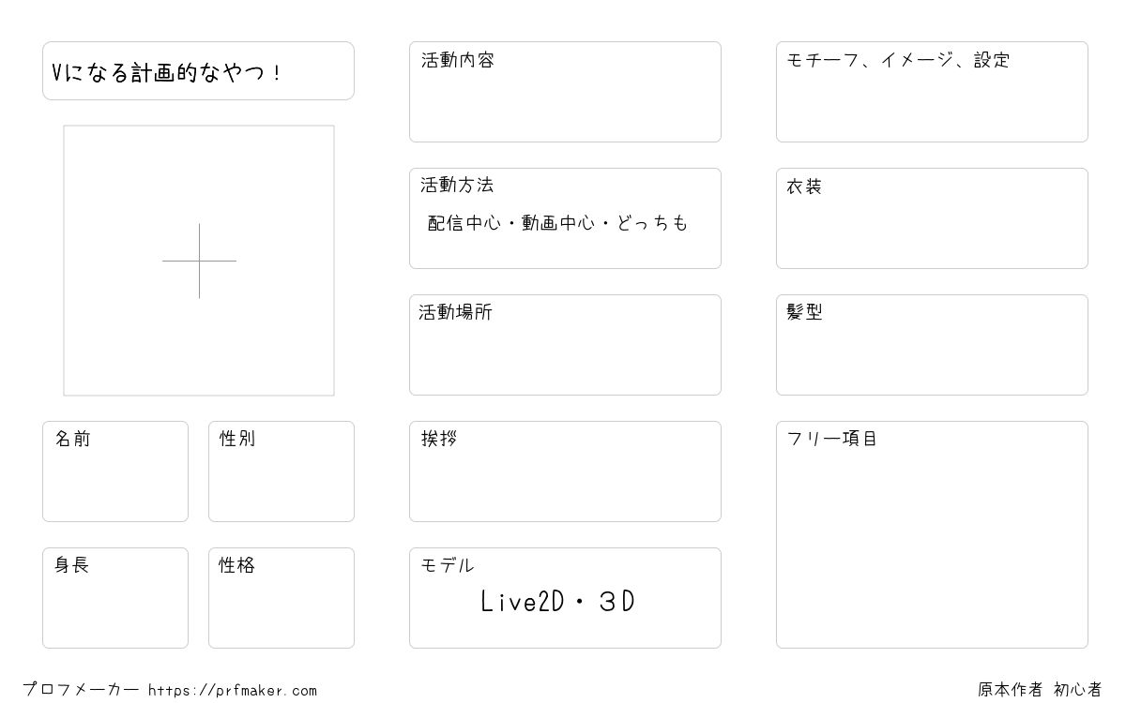Click the 原本作者 初心者 credit text

point(1040,690)
